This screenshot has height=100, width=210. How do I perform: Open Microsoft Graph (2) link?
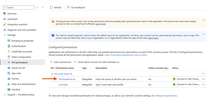point(63,74)
